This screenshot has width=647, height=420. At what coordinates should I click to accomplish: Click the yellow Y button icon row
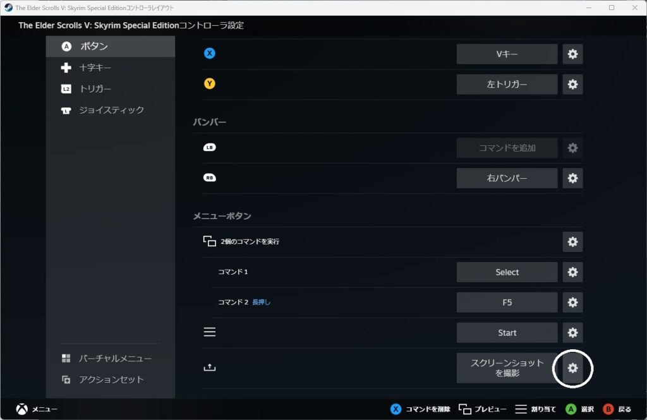tap(210, 84)
